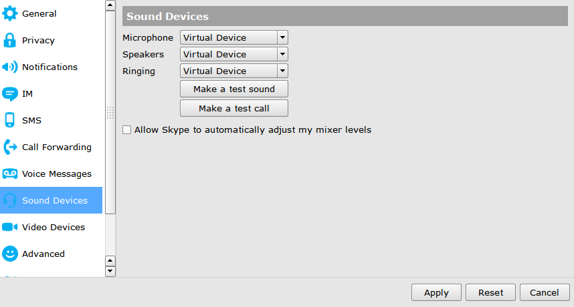The image size is (574, 307).
Task: Click the General gear icon
Action: 10,13
